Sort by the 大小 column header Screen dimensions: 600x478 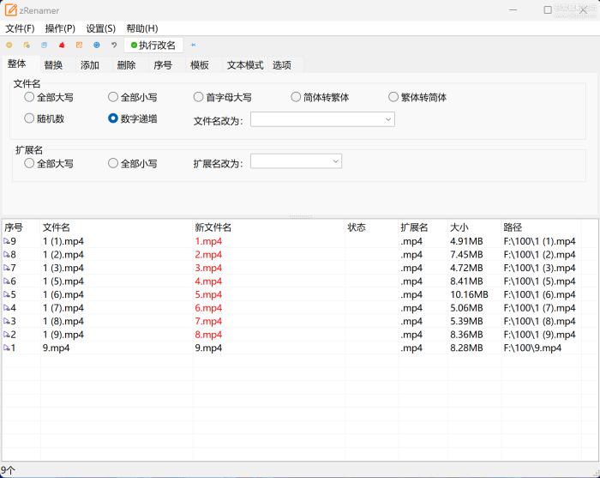(474, 227)
